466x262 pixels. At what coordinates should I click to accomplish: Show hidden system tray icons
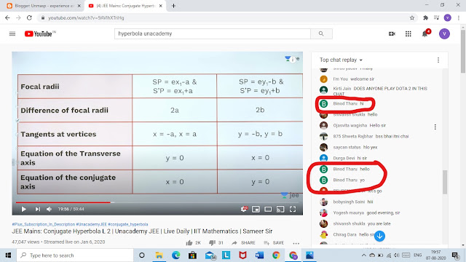364,255
